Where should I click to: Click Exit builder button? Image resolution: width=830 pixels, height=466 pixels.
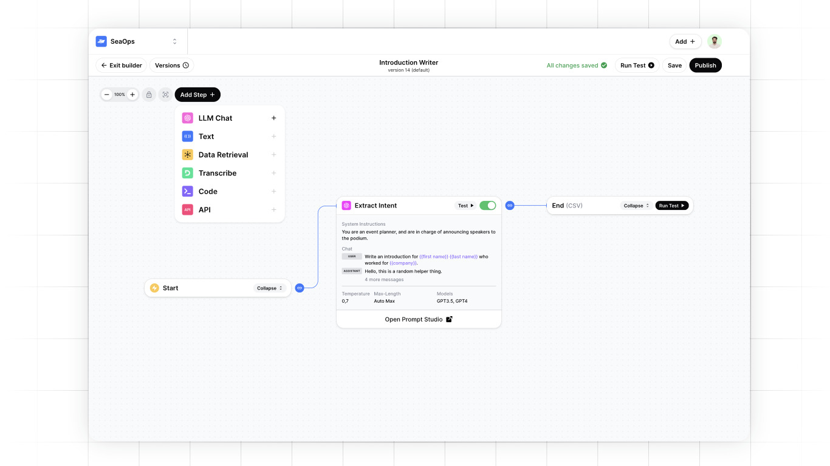pyautogui.click(x=122, y=66)
